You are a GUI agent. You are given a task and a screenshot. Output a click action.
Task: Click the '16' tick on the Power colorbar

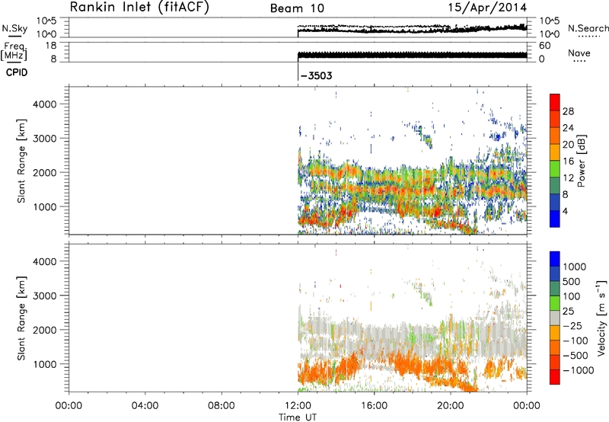coord(568,161)
